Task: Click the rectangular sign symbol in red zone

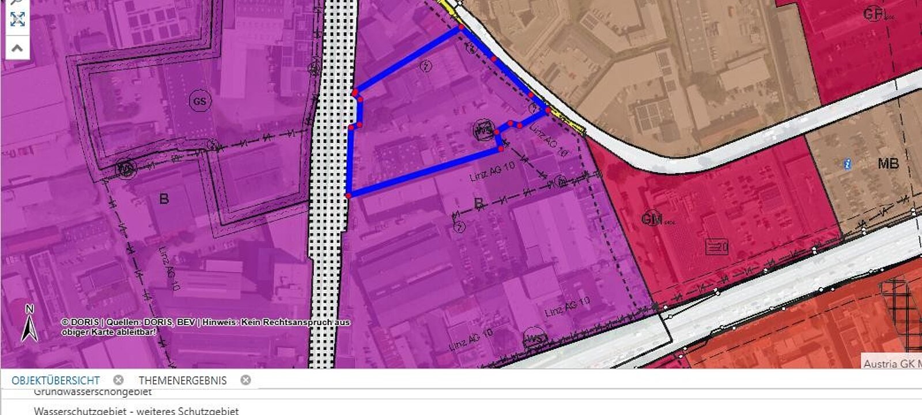Action: tap(717, 247)
